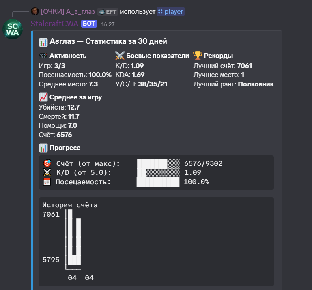Click the Счёт progress bar showing 6576/9302
The image size is (312, 290).
pyautogui.click(x=158, y=163)
